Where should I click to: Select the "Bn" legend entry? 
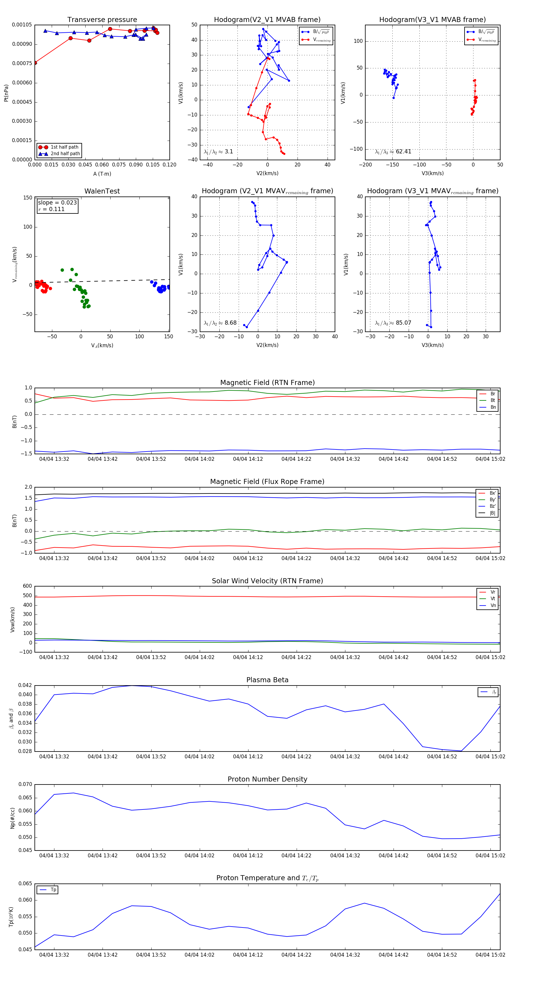[487, 407]
